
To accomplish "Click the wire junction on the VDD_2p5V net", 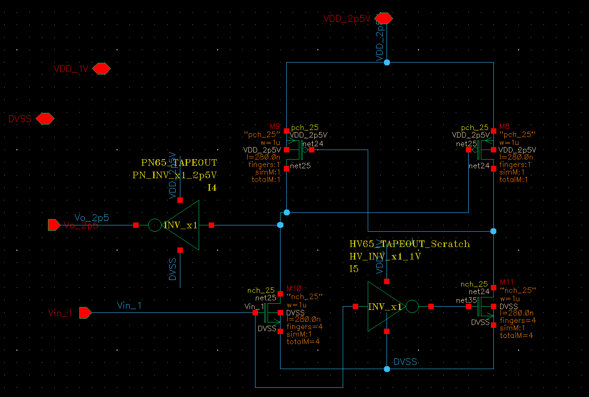I will (x=386, y=62).
